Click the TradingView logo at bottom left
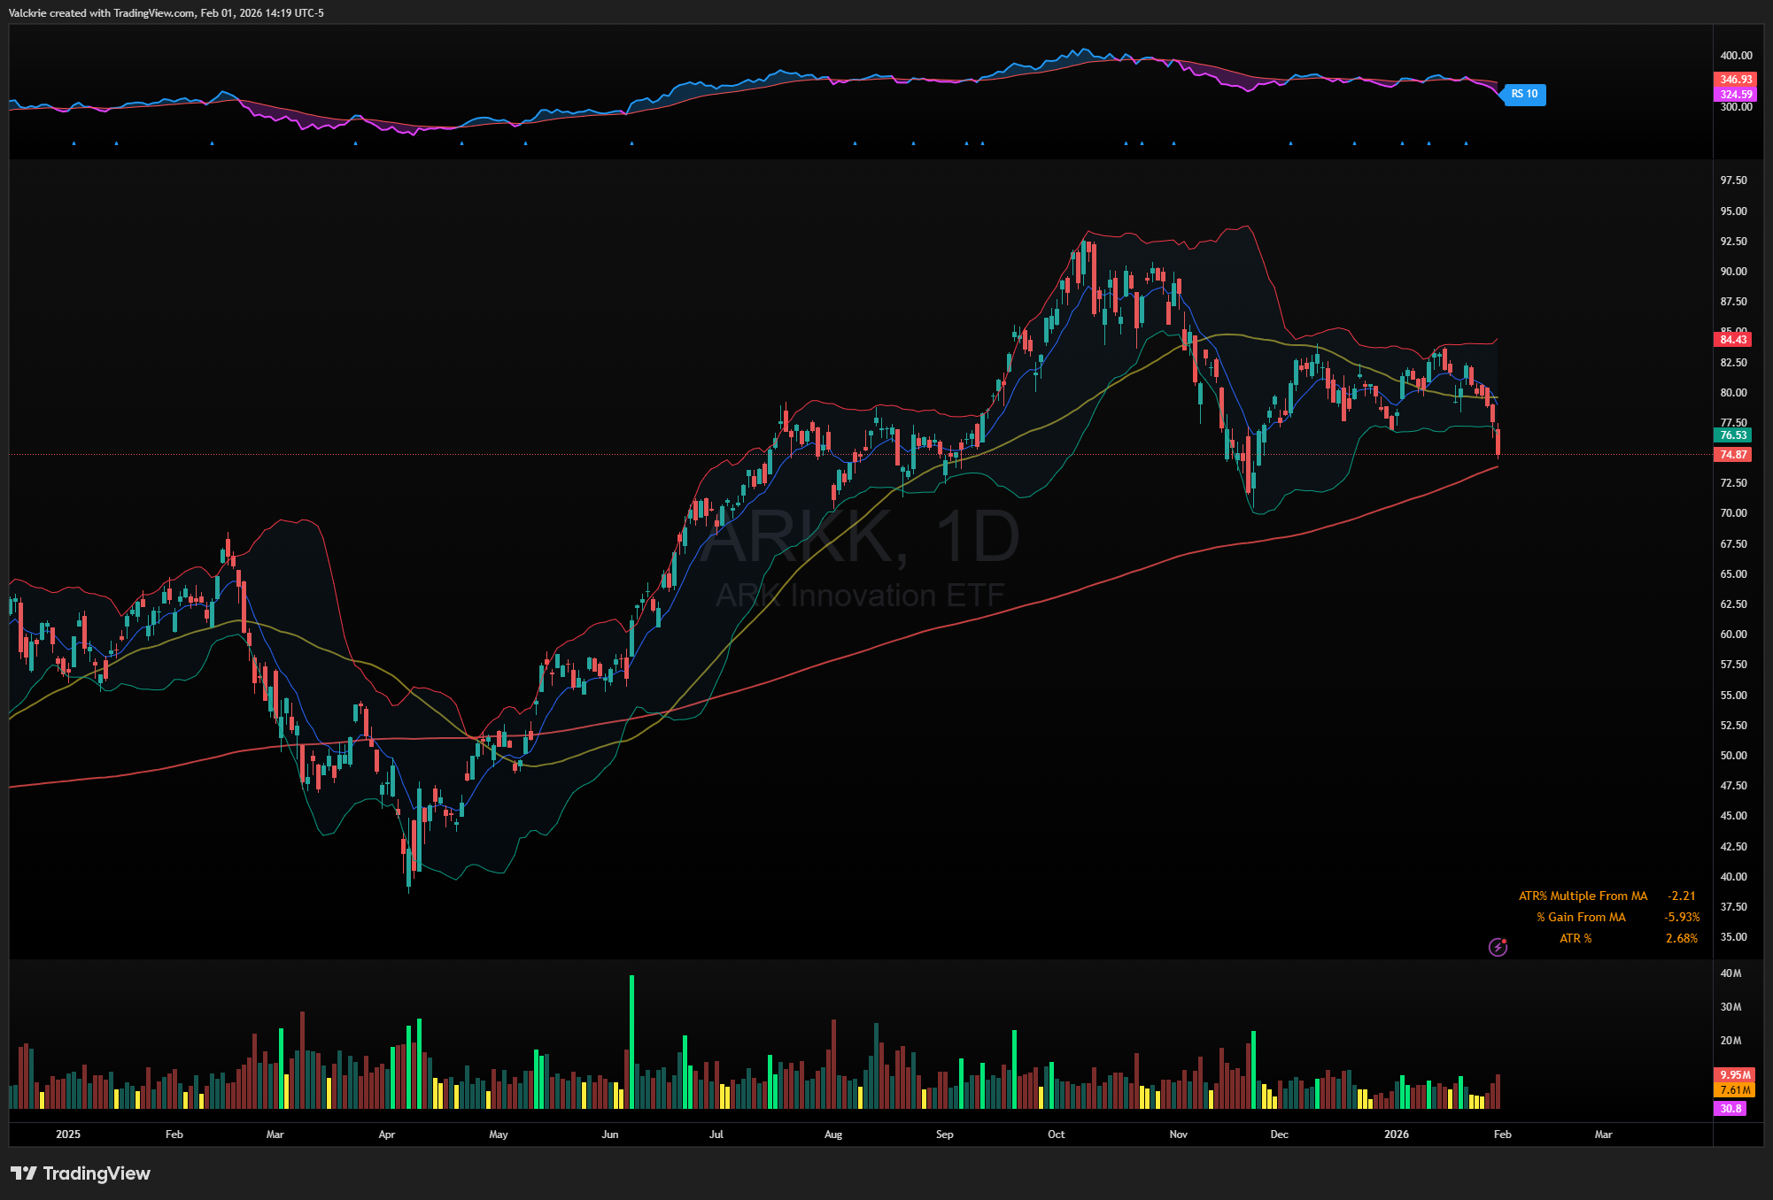This screenshot has height=1200, width=1773. click(x=81, y=1173)
